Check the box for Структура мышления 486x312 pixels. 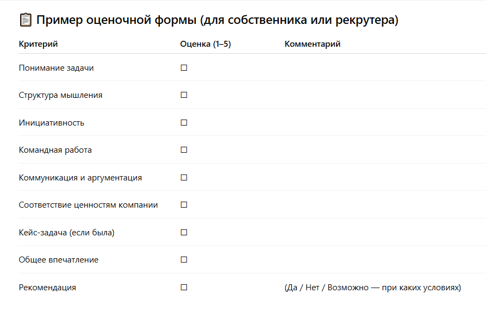click(x=184, y=95)
